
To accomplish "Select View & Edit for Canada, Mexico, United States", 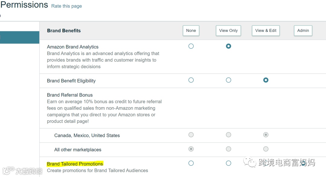I will [266, 135].
